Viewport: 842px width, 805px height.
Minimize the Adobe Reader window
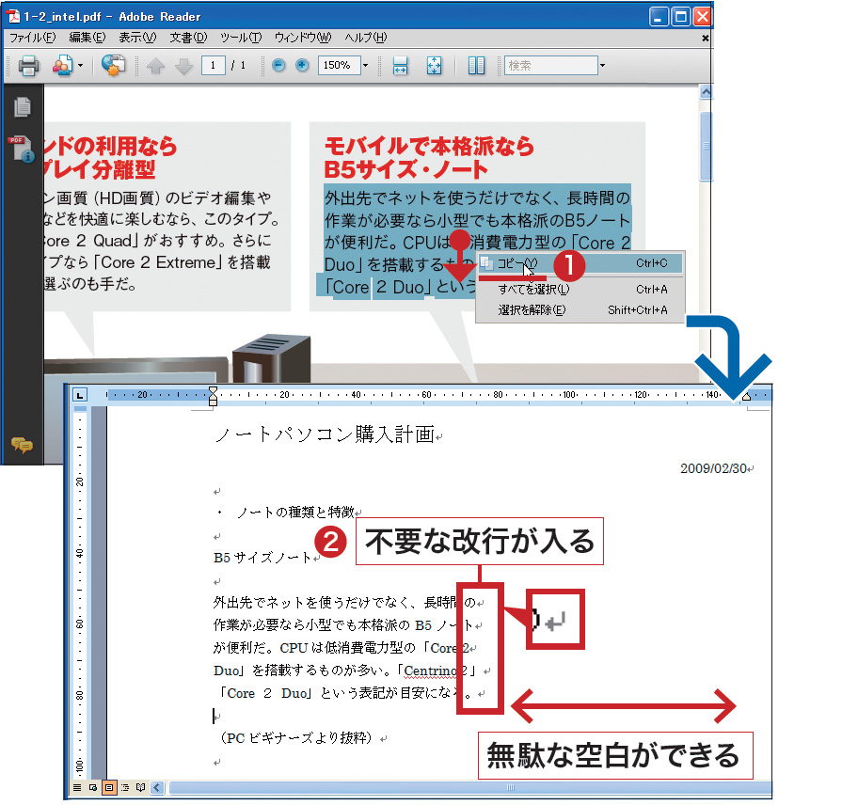[x=659, y=17]
